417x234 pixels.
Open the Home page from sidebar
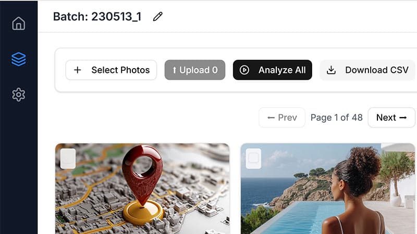19,24
